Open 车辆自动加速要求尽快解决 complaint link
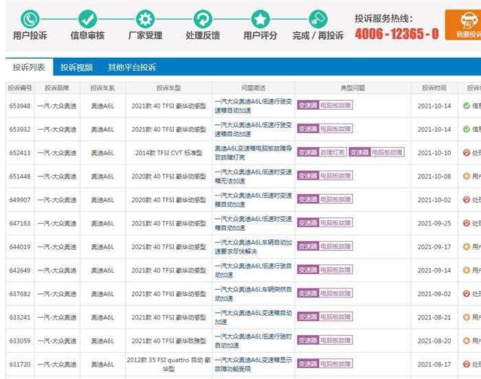This screenshot has width=481, height=379. click(253, 247)
